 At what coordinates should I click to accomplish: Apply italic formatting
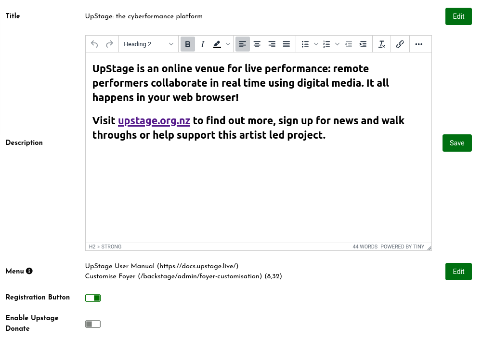pos(203,44)
